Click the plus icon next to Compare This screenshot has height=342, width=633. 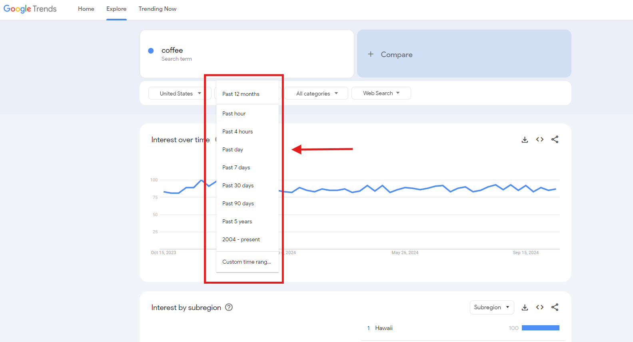[371, 54]
